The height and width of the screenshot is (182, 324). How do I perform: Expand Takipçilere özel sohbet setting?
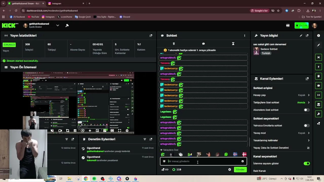pos(281,103)
